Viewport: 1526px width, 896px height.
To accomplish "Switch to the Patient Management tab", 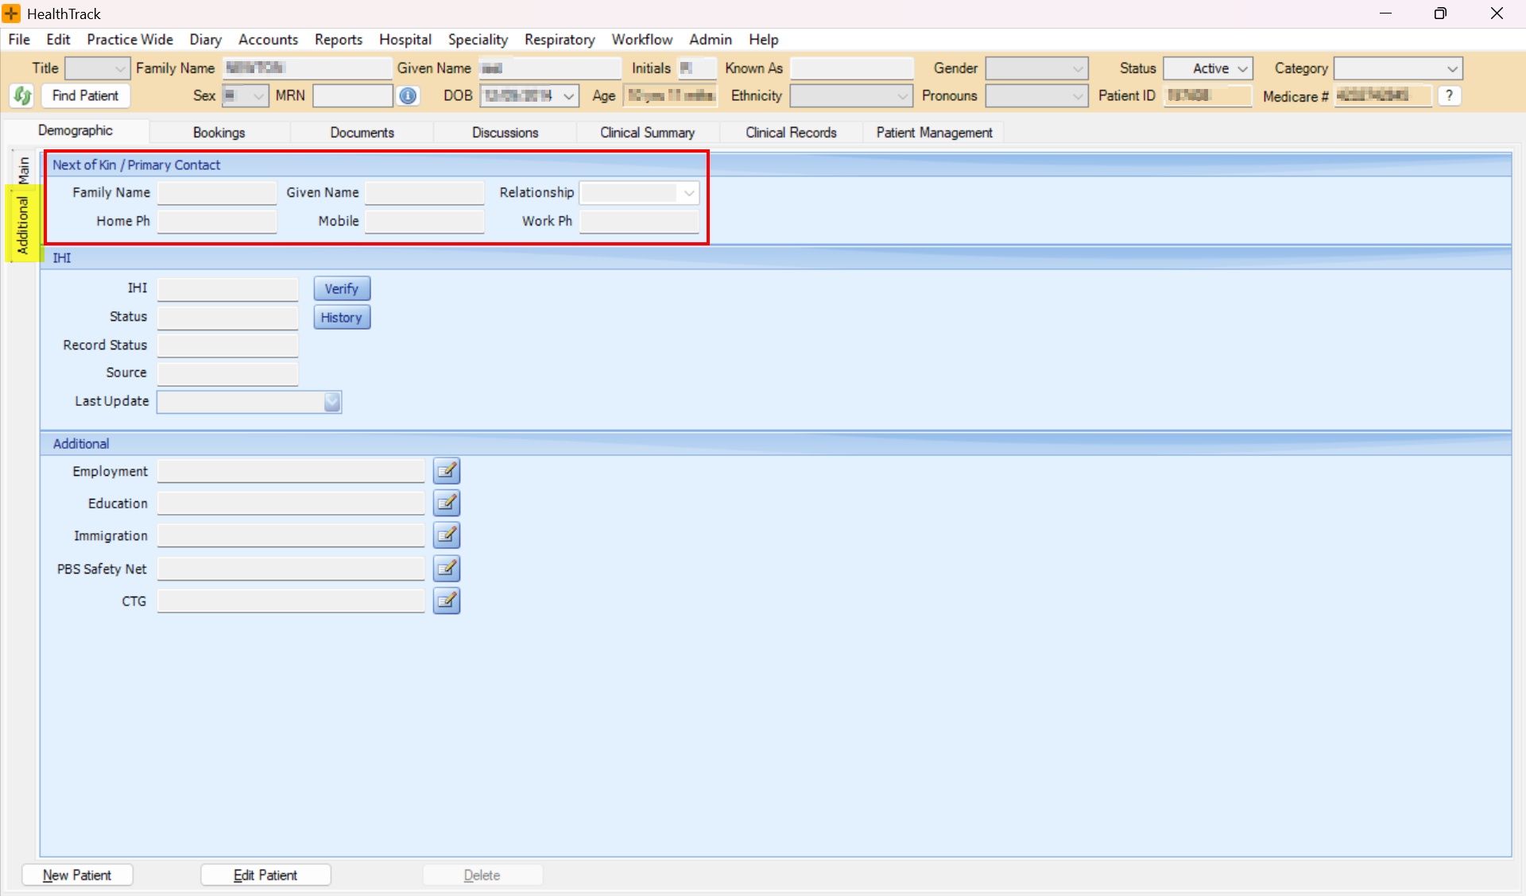I will point(934,133).
